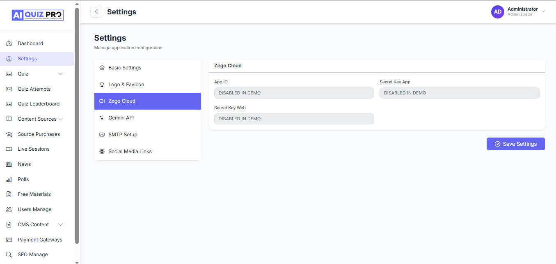Click the Users Manage people icon
556x264 pixels.
pos(9,209)
